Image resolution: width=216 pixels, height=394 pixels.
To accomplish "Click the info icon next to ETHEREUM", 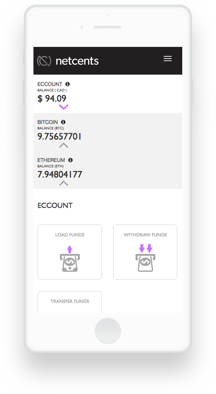I will pos(70,160).
